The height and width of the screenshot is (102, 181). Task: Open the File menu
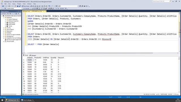coord(2,4)
